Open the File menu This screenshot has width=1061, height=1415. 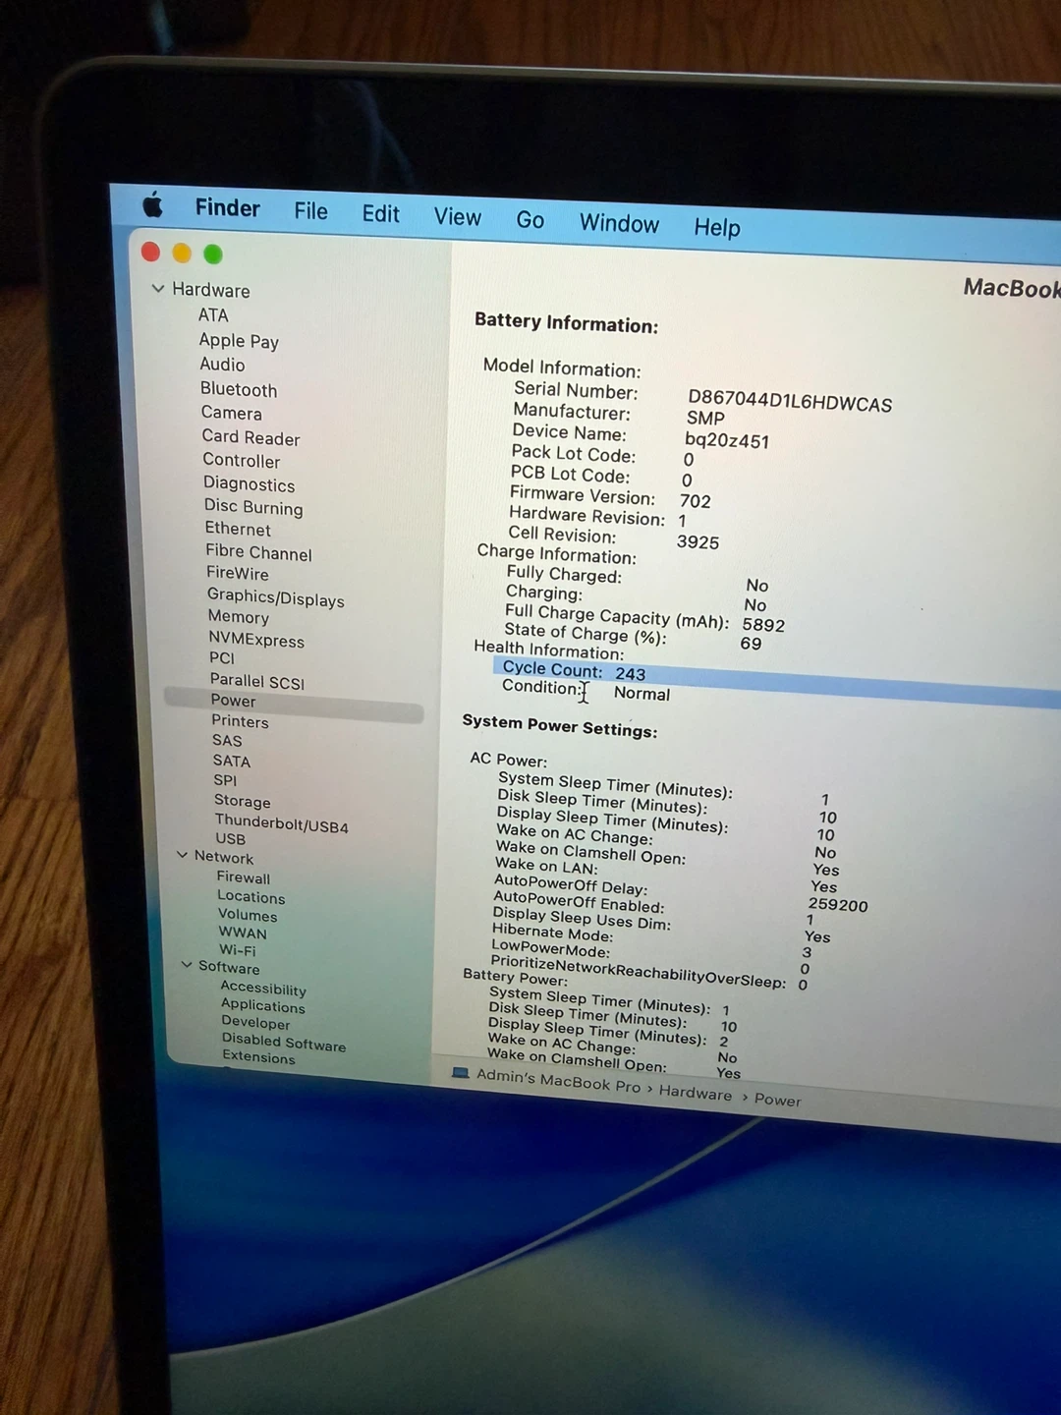click(x=310, y=211)
